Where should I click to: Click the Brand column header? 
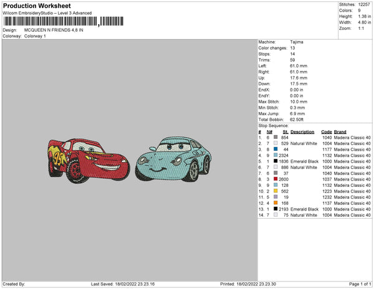tap(340, 132)
